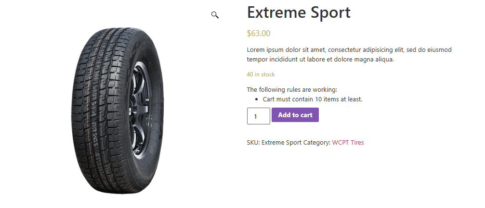Click the 40 in stock label
The image size is (485, 208).
pyautogui.click(x=261, y=74)
